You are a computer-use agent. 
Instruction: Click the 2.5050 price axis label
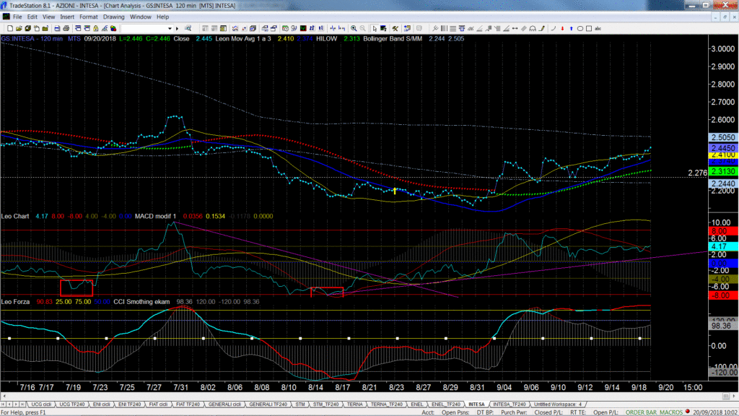pos(723,137)
